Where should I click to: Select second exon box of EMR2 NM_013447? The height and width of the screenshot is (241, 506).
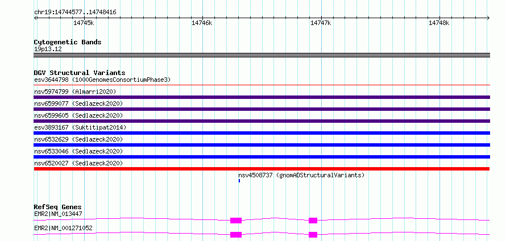coord(313,221)
